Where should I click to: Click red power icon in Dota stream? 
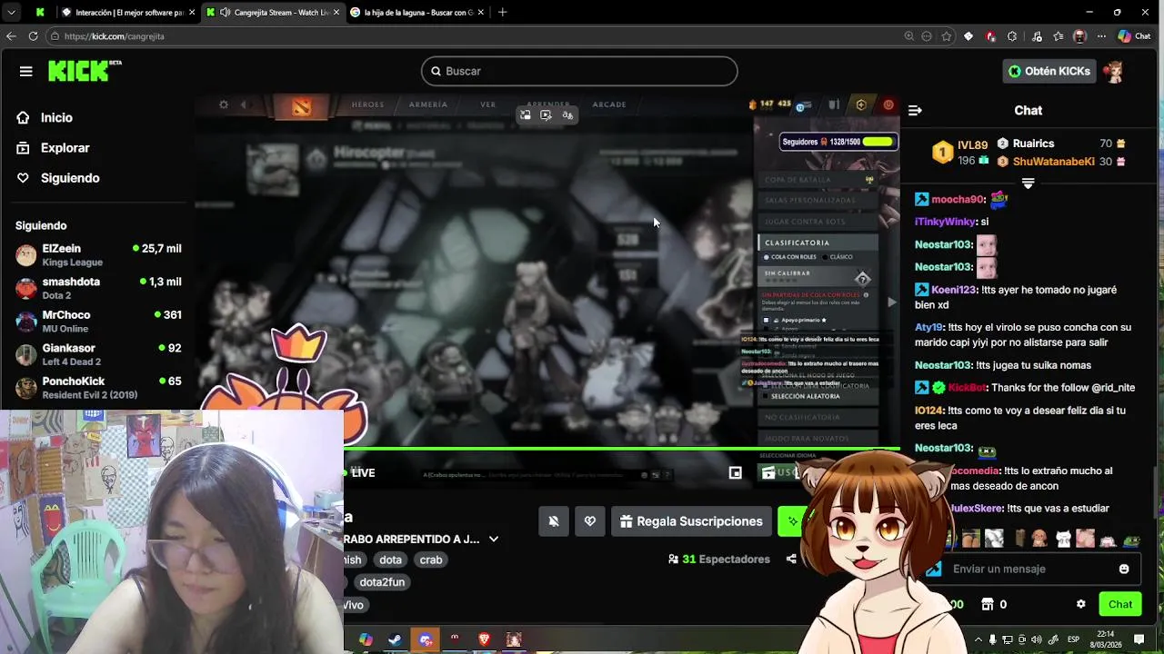click(x=888, y=105)
